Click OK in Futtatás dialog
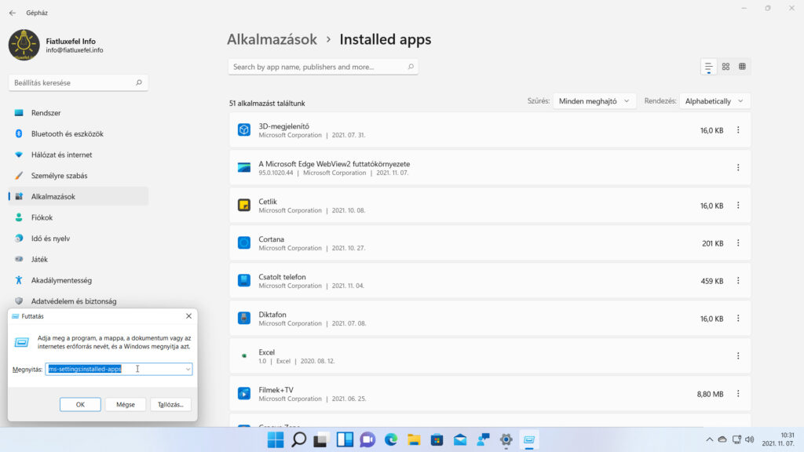Viewport: 804px width, 452px height. [80, 404]
